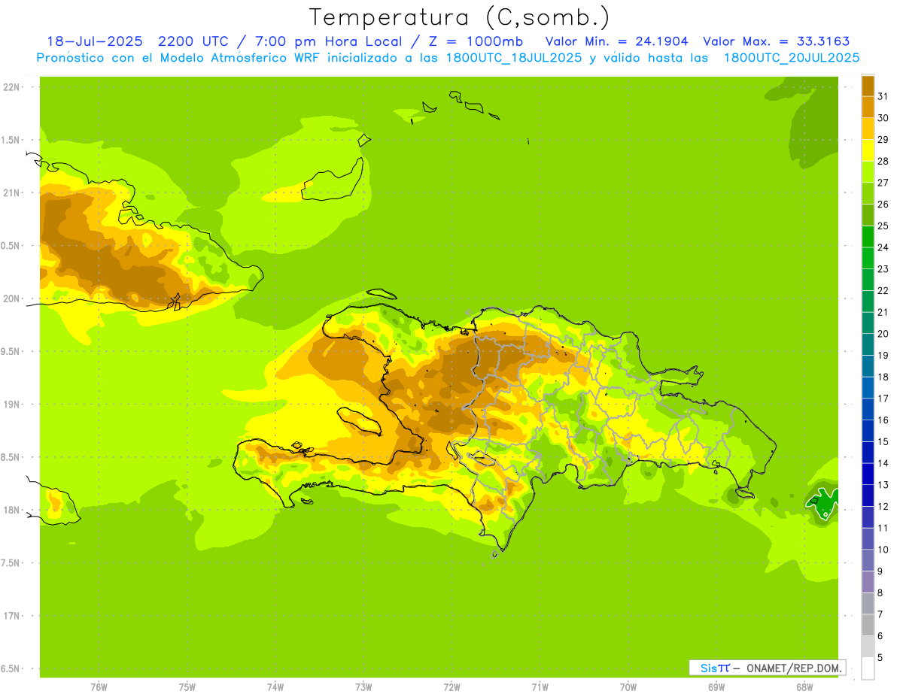This screenshot has width=903, height=697.
Task: Click the dark orange legend band above 31
Action: (x=868, y=85)
